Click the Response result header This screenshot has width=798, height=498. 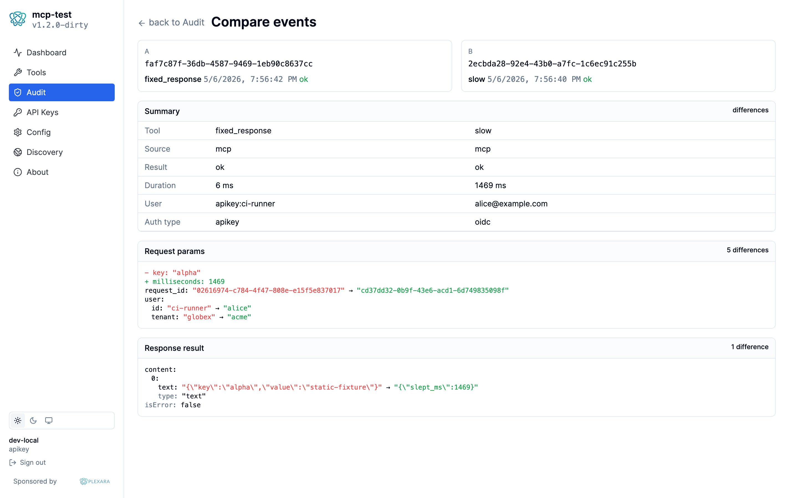(456, 348)
